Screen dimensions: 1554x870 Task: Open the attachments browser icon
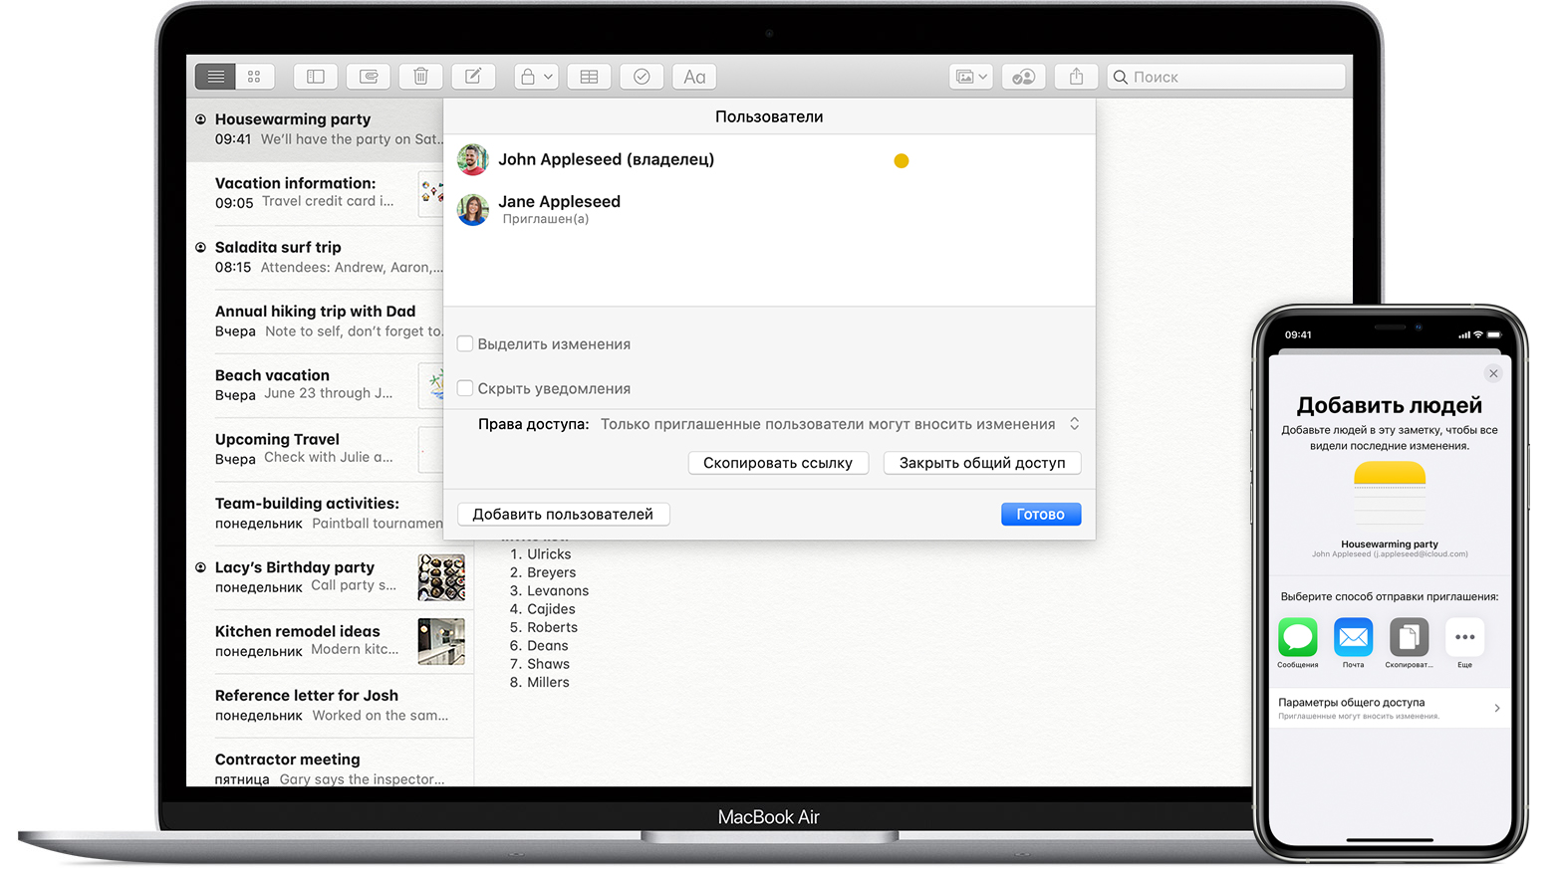[x=369, y=77]
